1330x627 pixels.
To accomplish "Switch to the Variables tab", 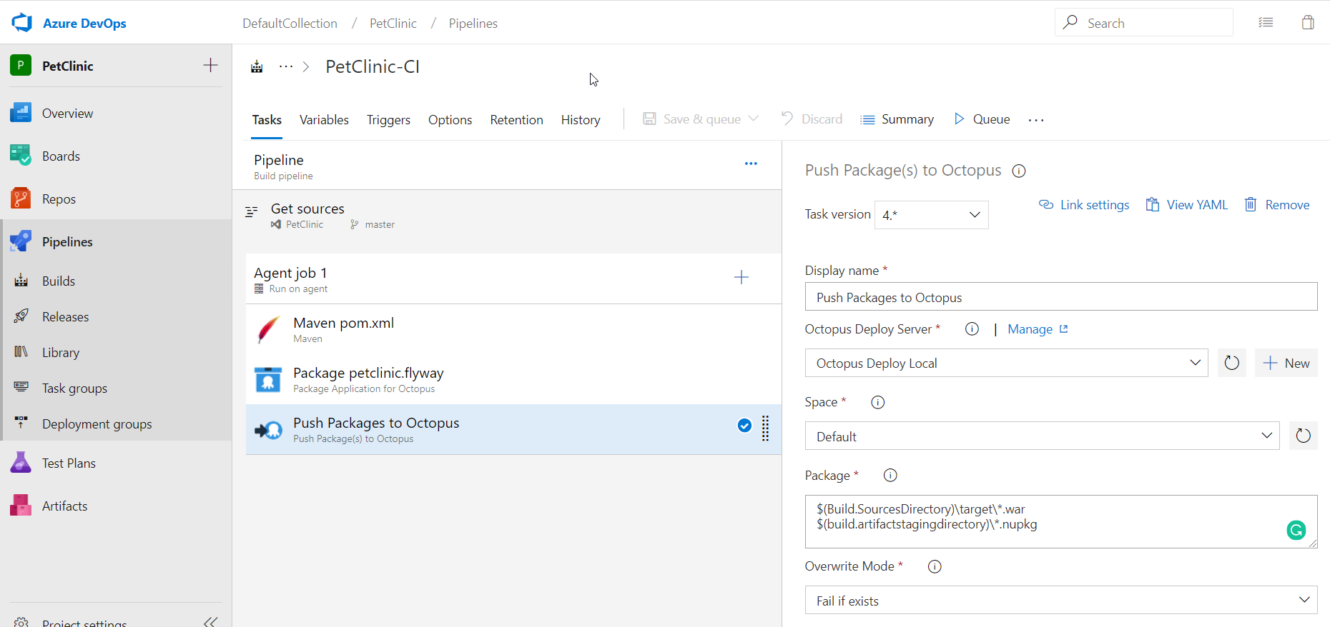I will 324,120.
